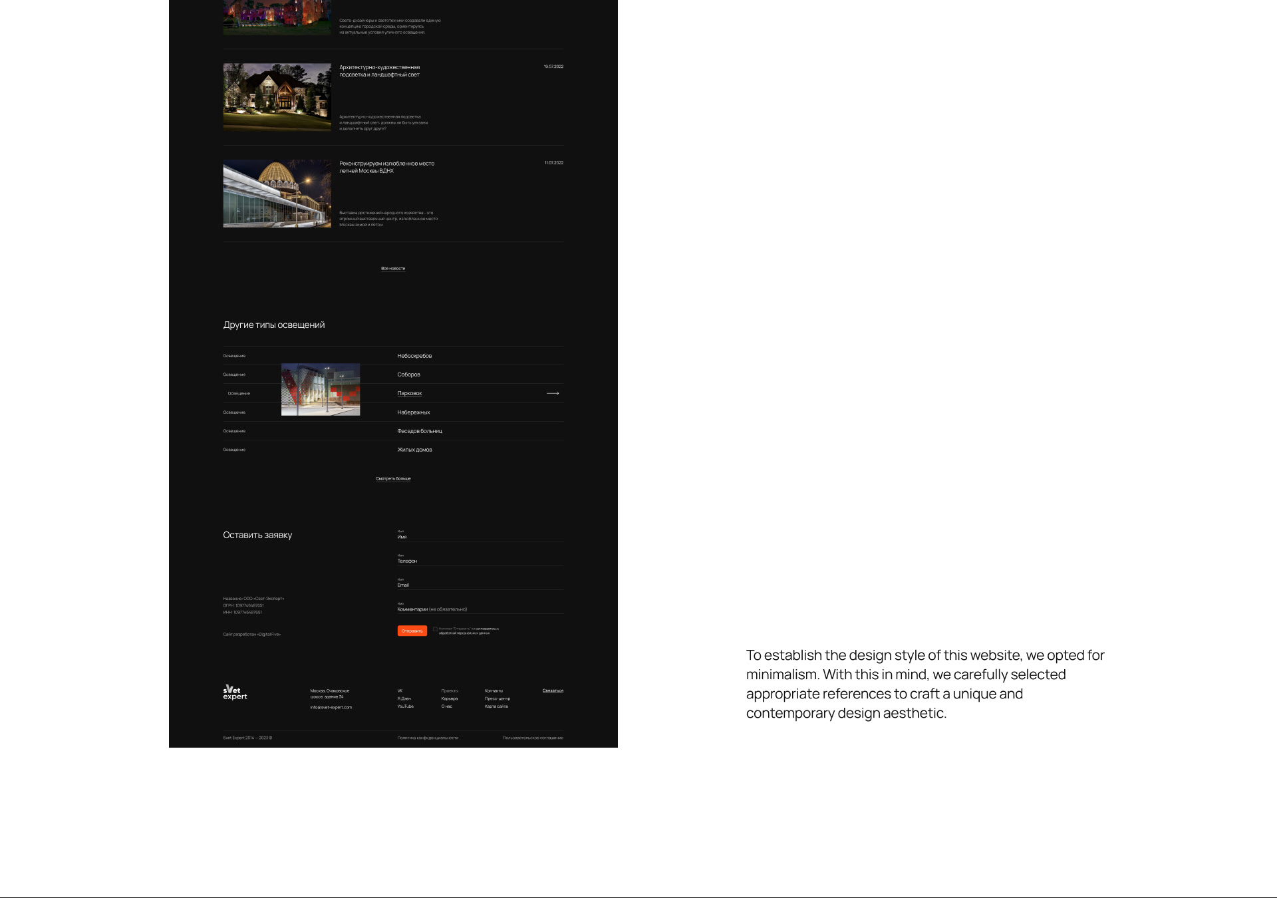Image resolution: width=1277 pixels, height=898 pixels.
Task: Click the Архитектурно-художественная подсветка news title
Action: point(379,71)
